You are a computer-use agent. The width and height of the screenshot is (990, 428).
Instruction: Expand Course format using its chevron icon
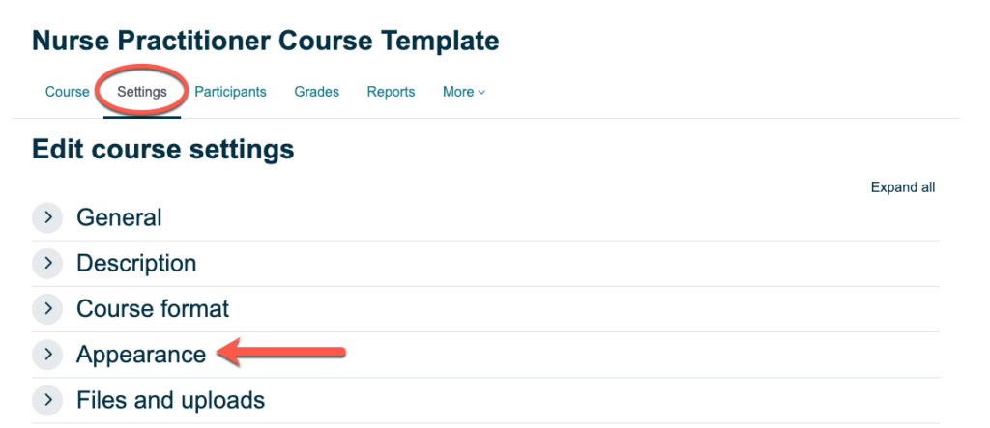46,309
